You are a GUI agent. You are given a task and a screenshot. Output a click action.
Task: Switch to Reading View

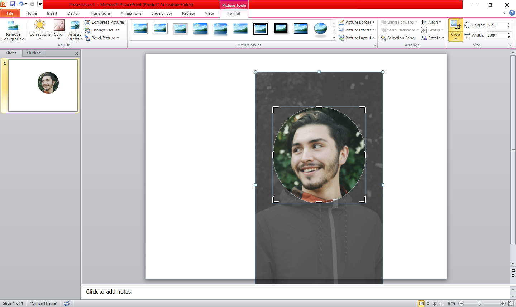point(435,303)
